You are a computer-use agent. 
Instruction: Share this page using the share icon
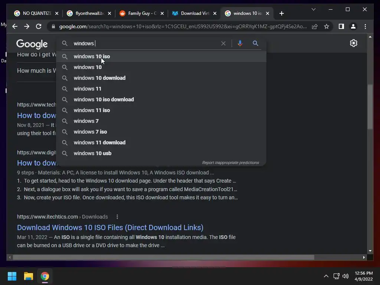(315, 26)
